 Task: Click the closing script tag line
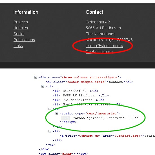pyautogui.click(x=68, y=122)
